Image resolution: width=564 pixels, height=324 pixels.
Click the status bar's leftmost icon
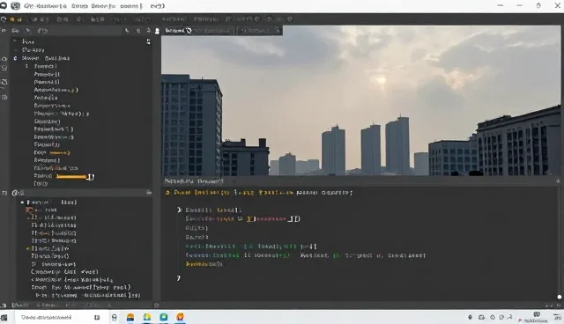pyautogui.click(x=4, y=306)
